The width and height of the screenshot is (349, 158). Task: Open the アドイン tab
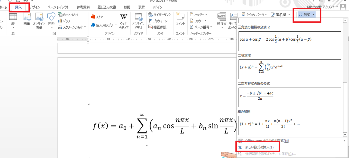157,7
